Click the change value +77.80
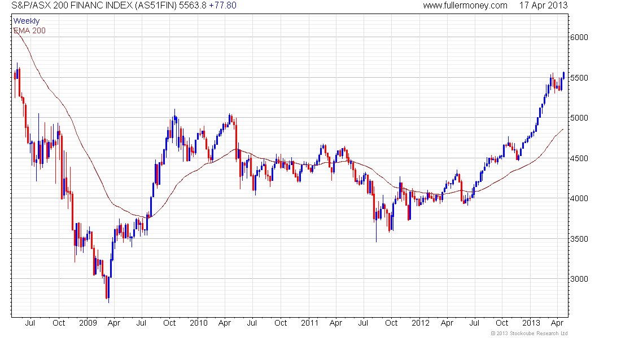Screen dimensions: 621x338 pos(222,6)
